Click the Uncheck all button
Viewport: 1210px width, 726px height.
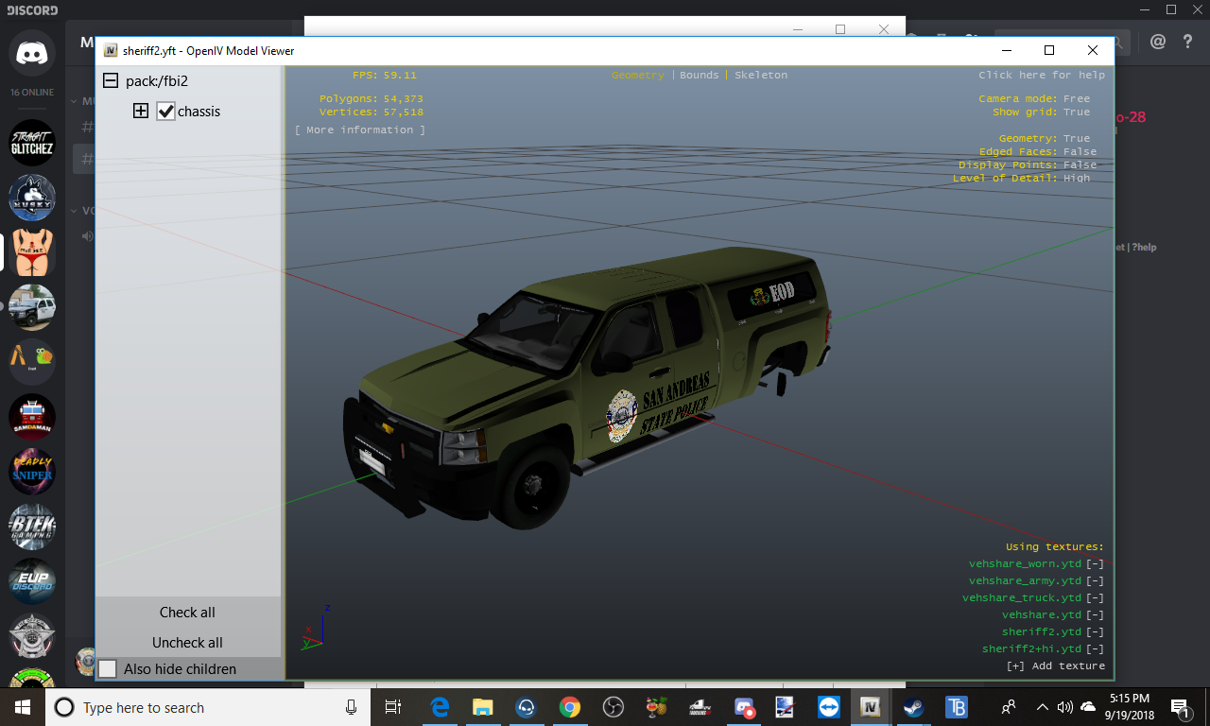(187, 643)
